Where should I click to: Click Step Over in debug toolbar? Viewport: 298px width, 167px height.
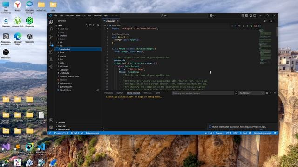[x=239, y=26]
